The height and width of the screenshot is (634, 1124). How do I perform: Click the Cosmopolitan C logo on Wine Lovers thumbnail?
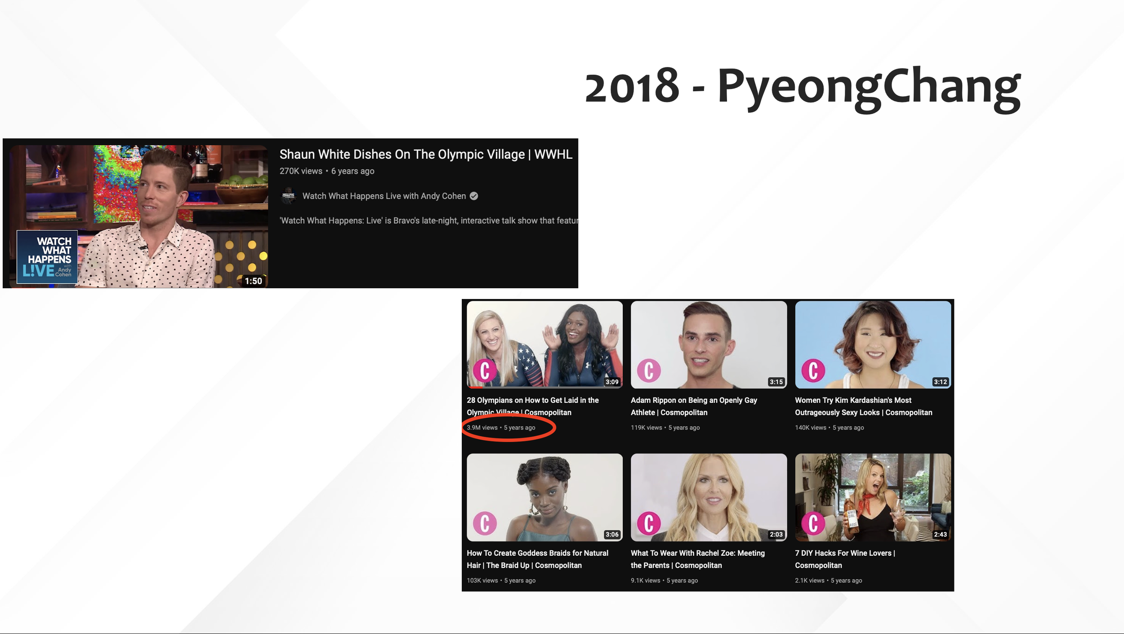pyautogui.click(x=813, y=523)
